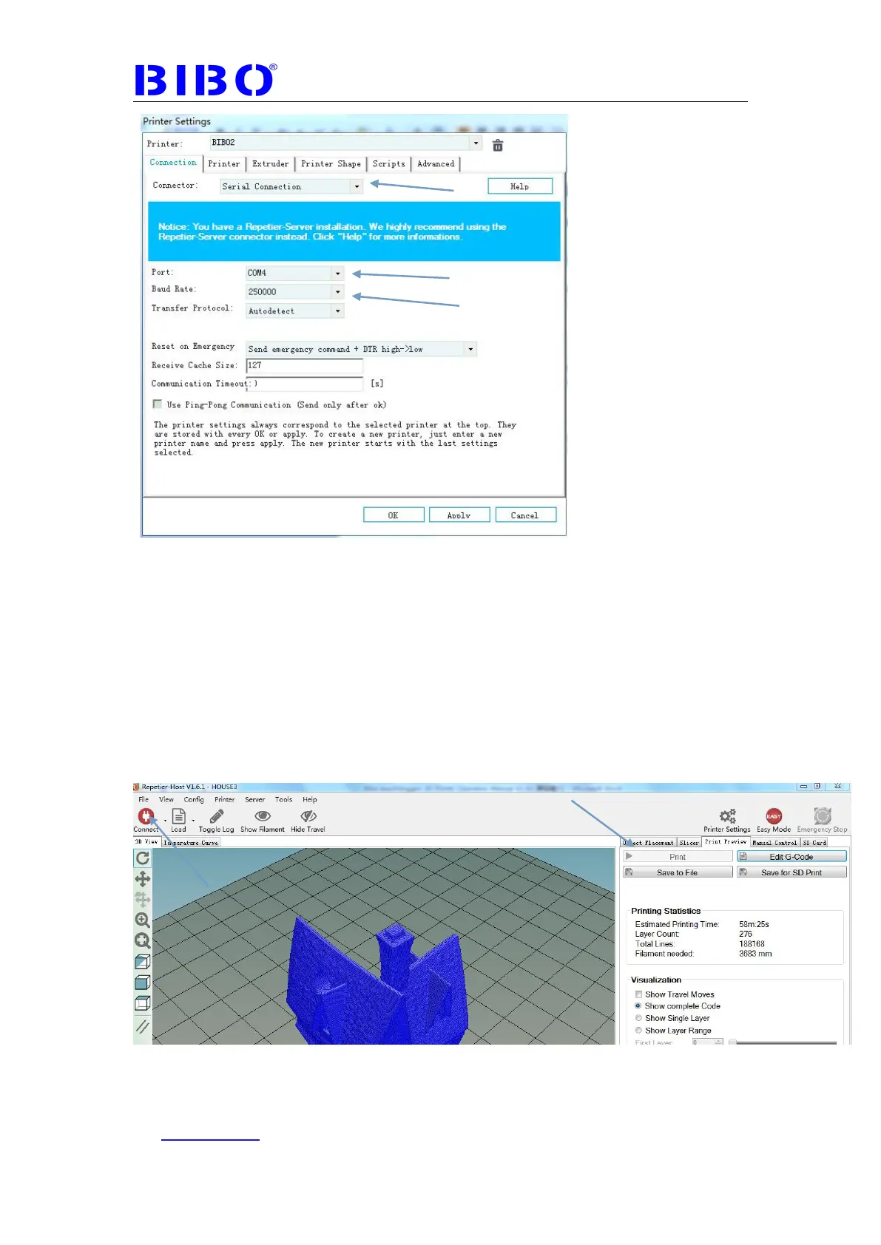Expand the small arrow beside Load
The width and height of the screenshot is (881, 1245).
[x=193, y=819]
